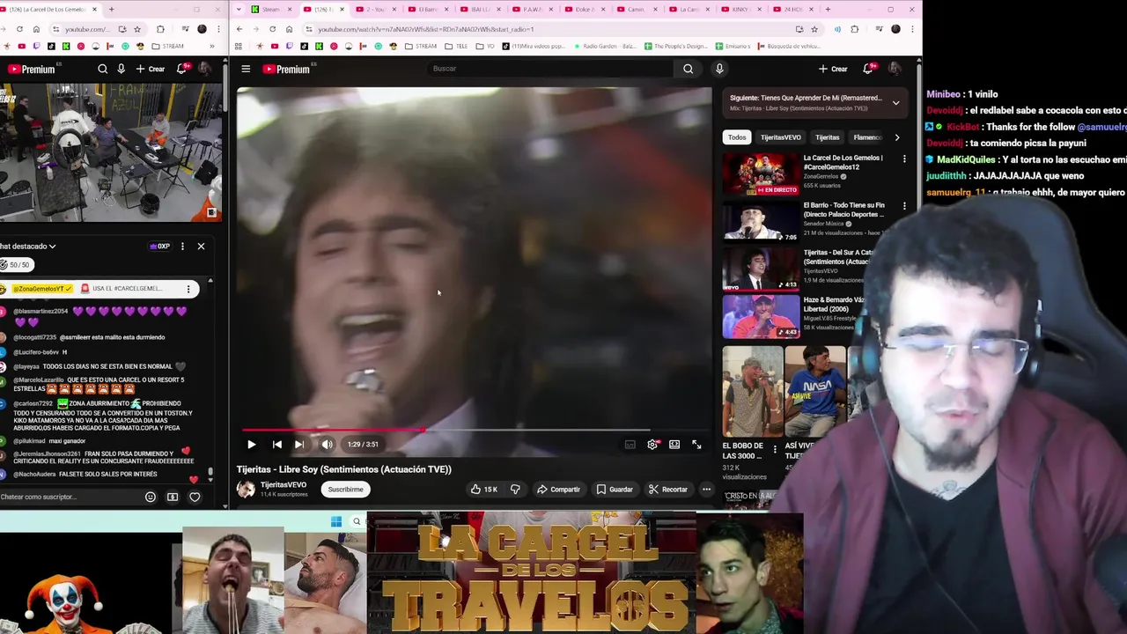Skip to next video in player
Image resolution: width=1127 pixels, height=634 pixels.
coord(299,445)
